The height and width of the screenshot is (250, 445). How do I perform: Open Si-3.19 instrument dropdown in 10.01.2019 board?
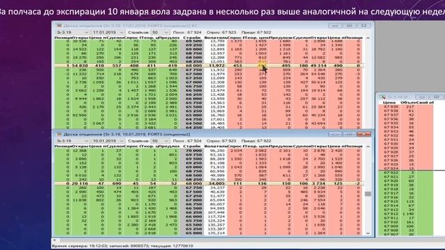point(72,141)
